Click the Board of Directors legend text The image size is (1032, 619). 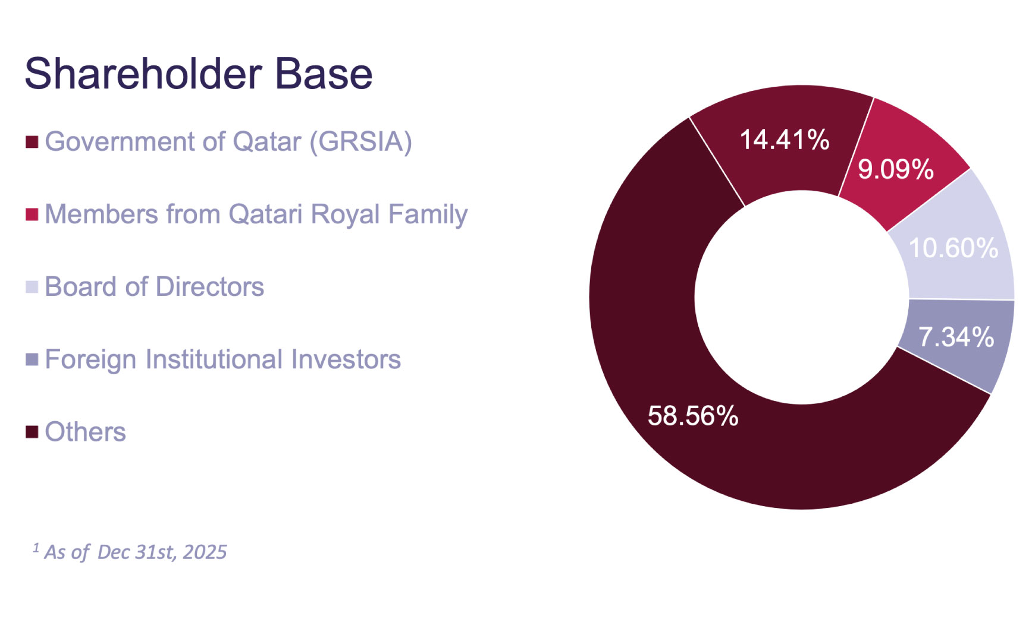(154, 288)
